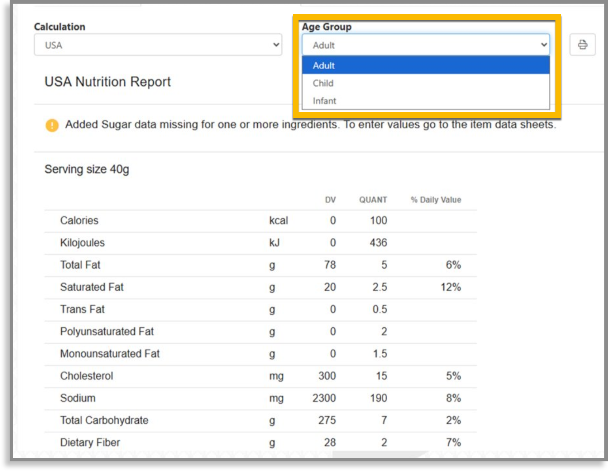608x471 pixels.
Task: Click Sodium 8% daily value
Action: [x=453, y=398]
